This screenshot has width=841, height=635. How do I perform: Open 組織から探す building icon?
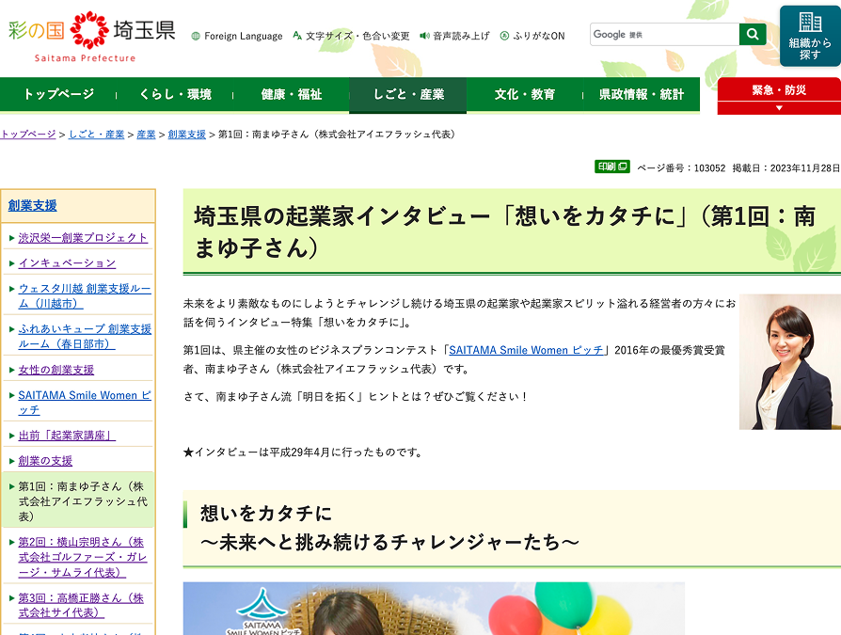(x=810, y=36)
